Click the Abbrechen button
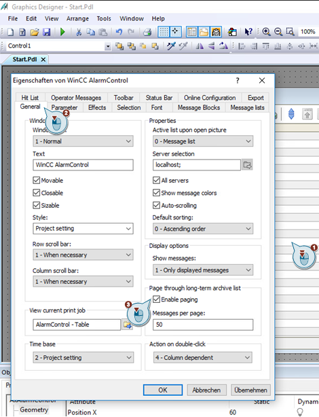 206,390
